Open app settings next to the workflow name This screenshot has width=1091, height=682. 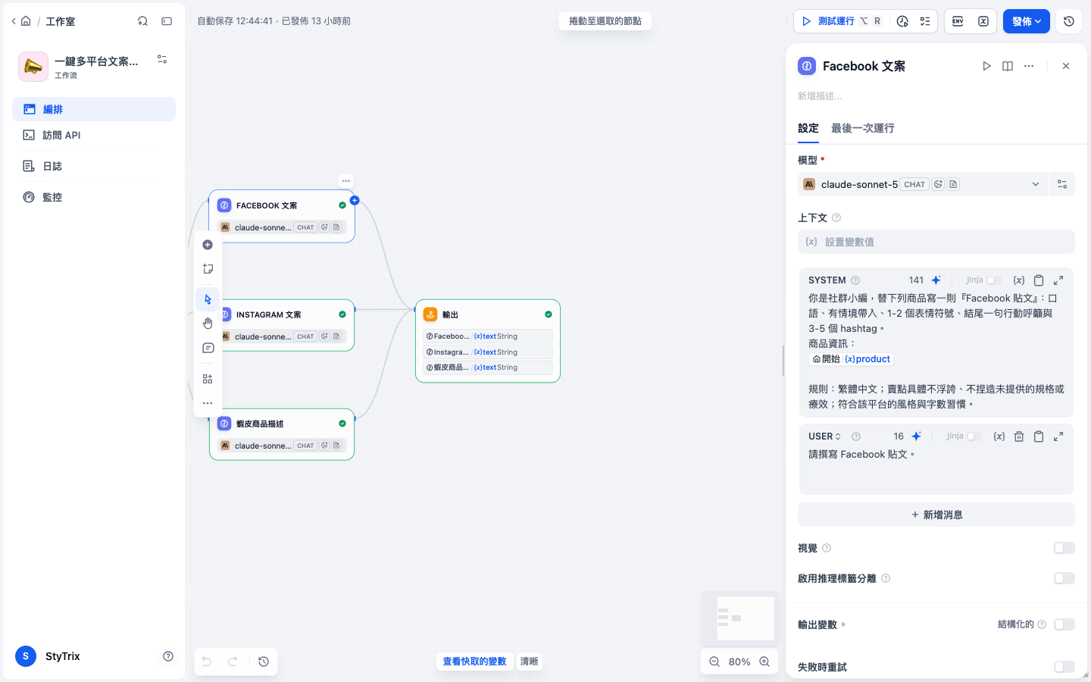point(162,59)
